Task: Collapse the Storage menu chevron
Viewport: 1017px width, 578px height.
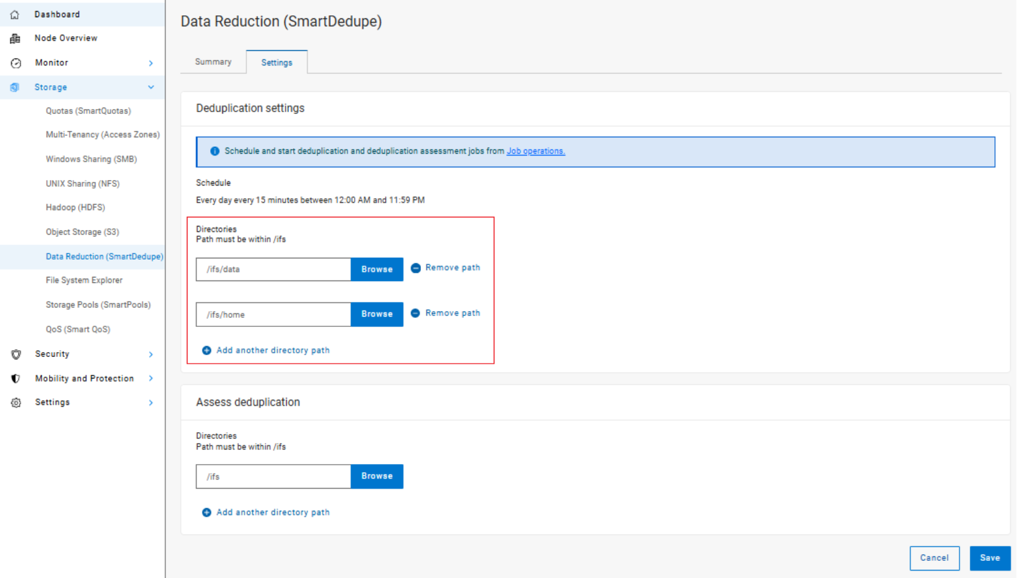Action: click(x=151, y=87)
